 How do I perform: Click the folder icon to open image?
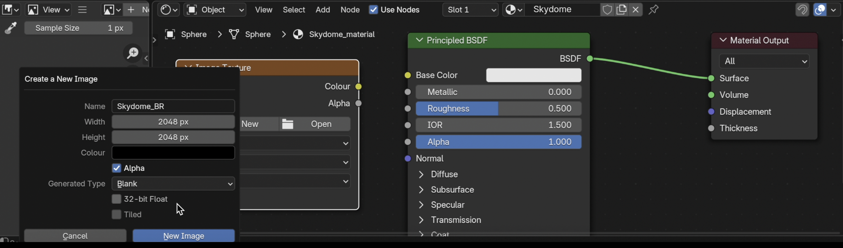[x=288, y=124]
